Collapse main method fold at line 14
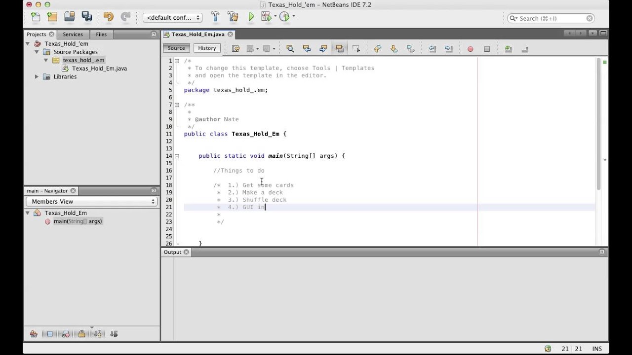The width and height of the screenshot is (632, 355). tap(177, 156)
